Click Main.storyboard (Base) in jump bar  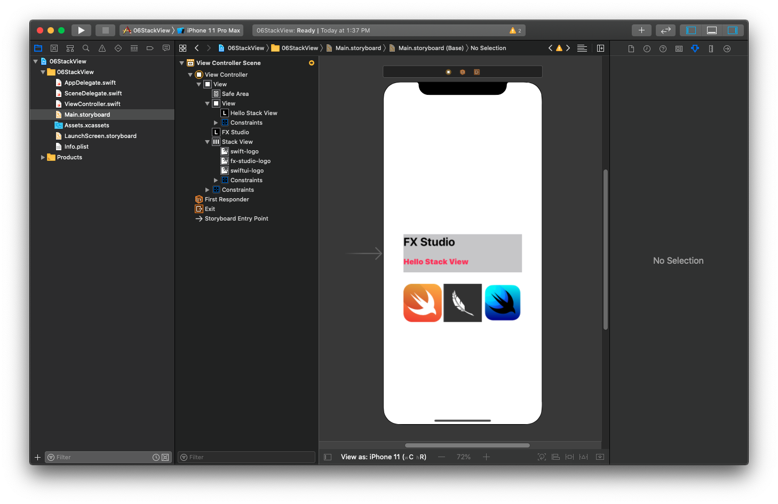click(426, 48)
